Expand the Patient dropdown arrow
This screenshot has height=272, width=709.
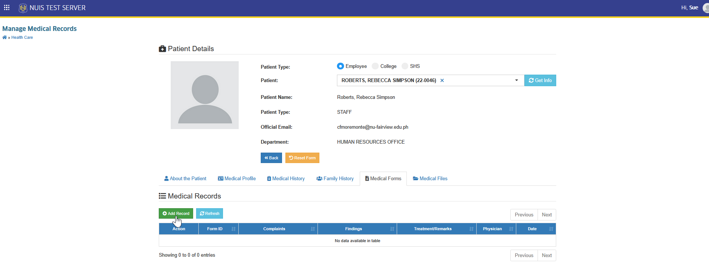tap(517, 80)
